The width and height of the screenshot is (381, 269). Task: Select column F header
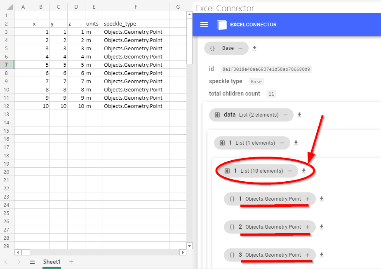click(136, 7)
